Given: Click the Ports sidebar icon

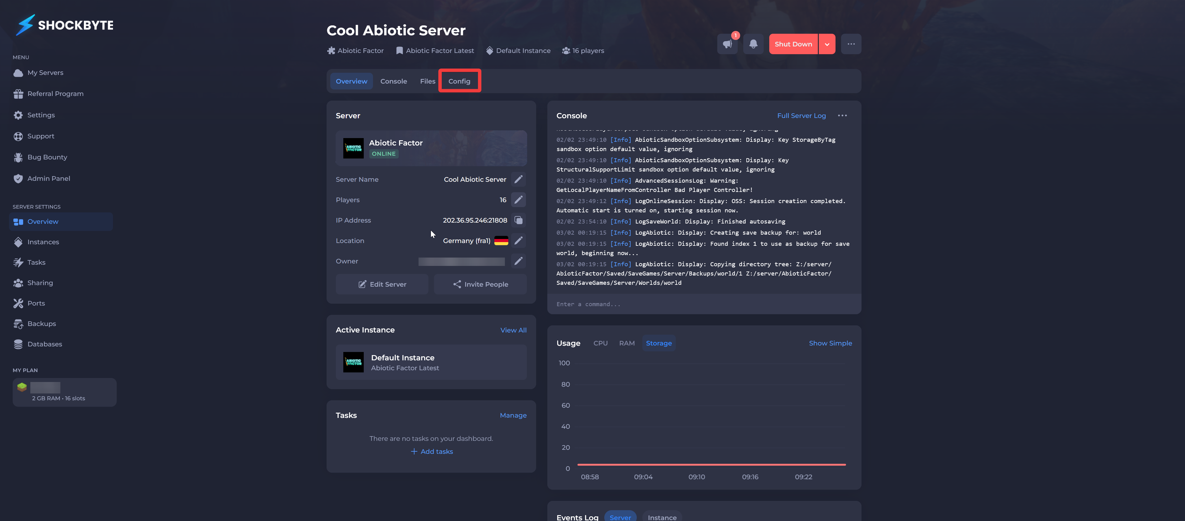Looking at the screenshot, I should pos(18,303).
